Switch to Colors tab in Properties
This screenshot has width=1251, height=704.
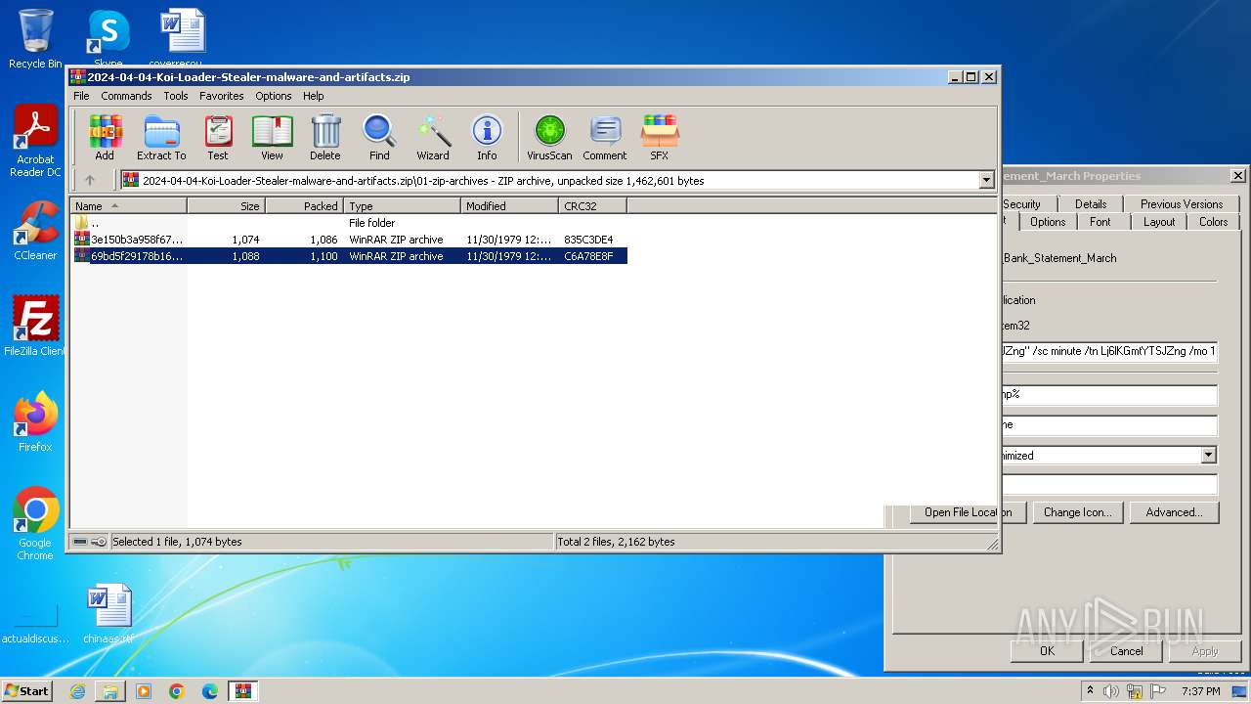[1214, 222]
